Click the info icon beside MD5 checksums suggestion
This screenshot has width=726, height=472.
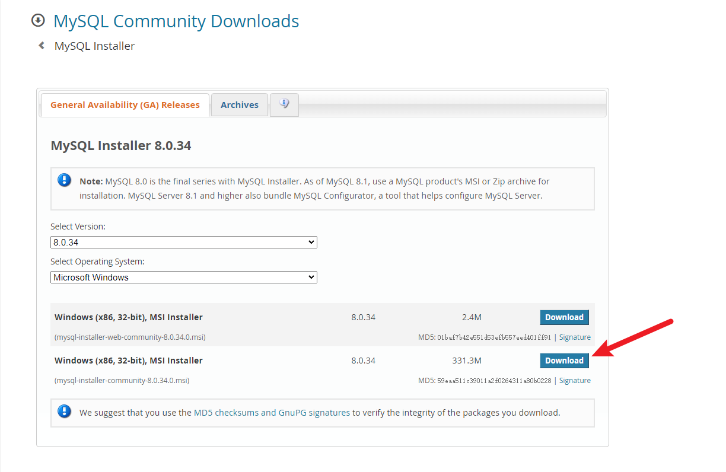tap(64, 412)
